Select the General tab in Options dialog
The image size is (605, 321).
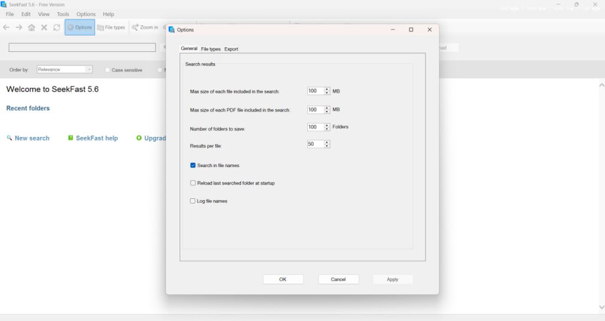(x=189, y=48)
